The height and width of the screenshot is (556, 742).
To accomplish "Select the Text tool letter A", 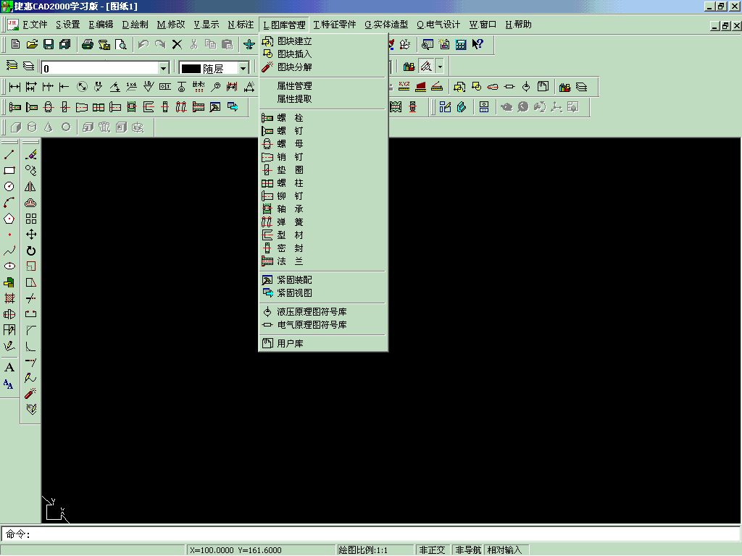I will click(x=9, y=367).
